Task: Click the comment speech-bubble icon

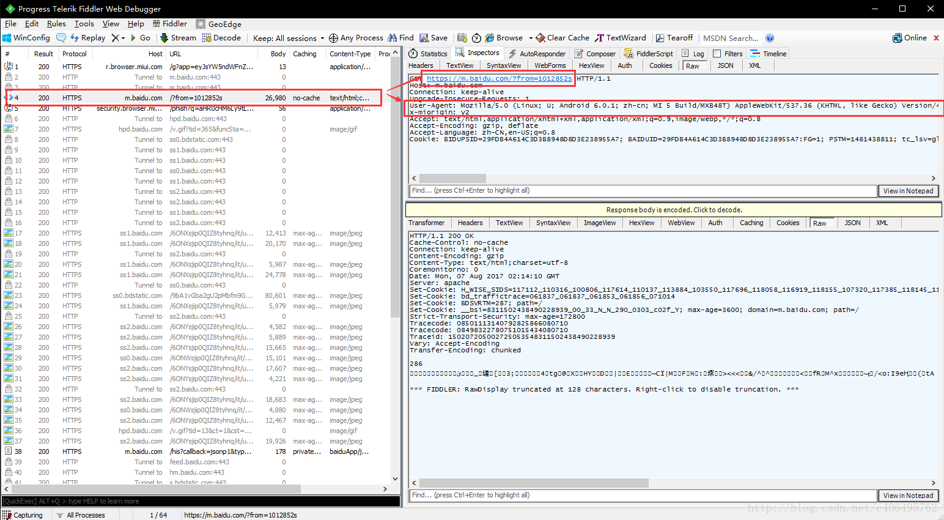Action: click(x=61, y=38)
